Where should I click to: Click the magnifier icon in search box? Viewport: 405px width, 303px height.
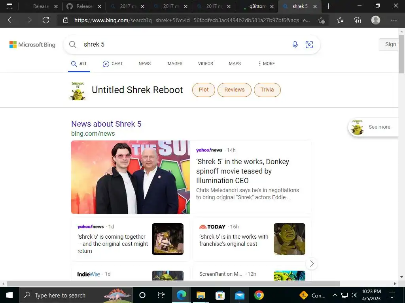(x=73, y=45)
